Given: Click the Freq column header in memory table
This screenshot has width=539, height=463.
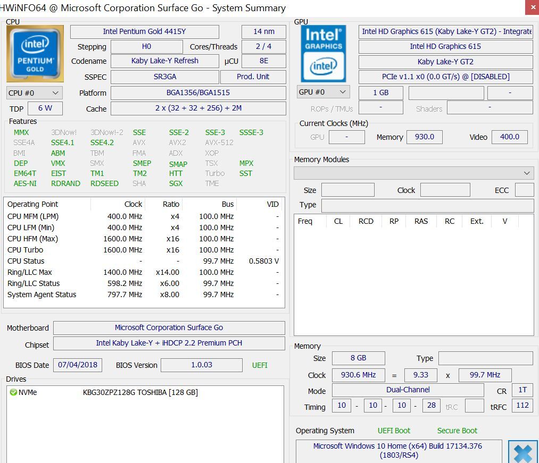Looking at the screenshot, I should 305,221.
